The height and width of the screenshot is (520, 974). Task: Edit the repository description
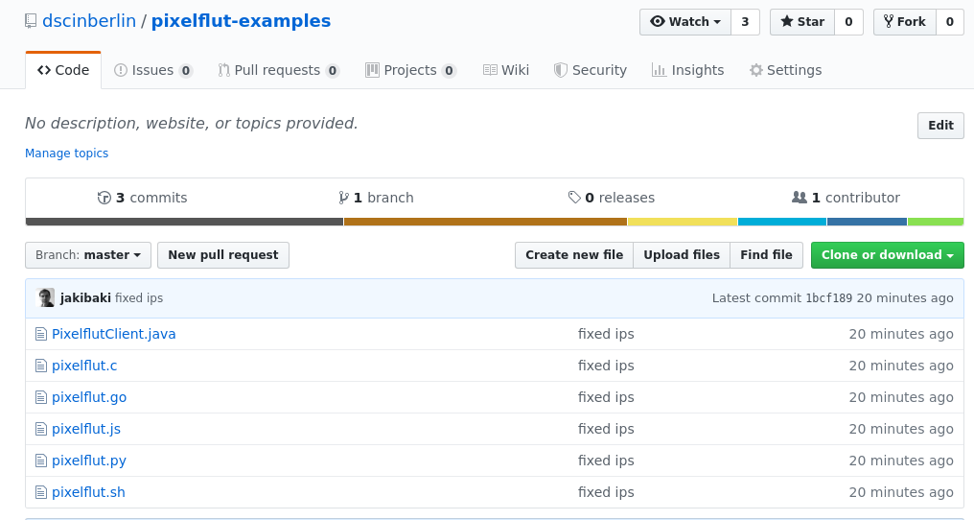940,126
